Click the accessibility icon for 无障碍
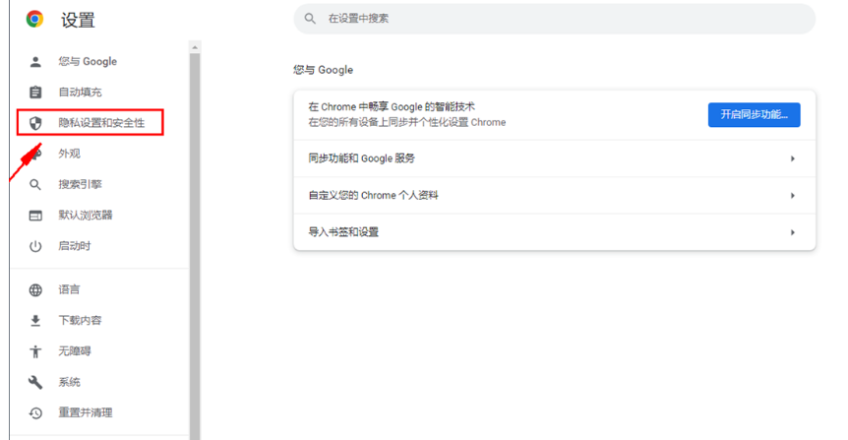The width and height of the screenshot is (848, 440). coord(35,351)
